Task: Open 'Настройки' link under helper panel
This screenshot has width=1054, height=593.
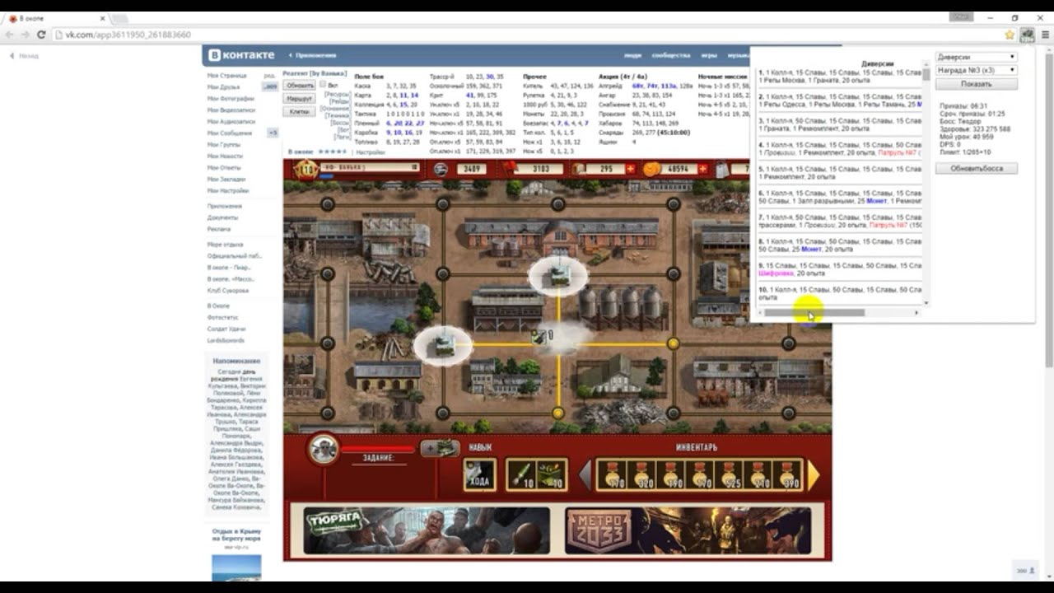Action: tap(370, 152)
